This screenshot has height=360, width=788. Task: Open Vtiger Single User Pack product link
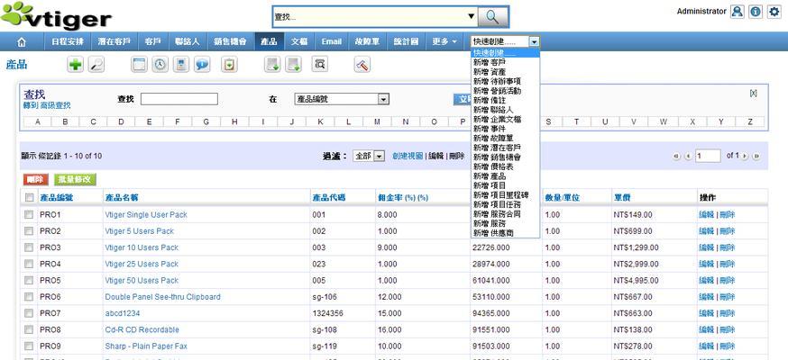pos(146,214)
